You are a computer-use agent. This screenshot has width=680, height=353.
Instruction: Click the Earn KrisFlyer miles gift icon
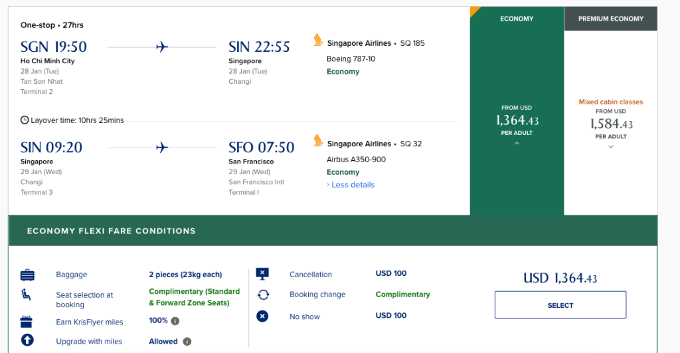pyautogui.click(x=27, y=322)
